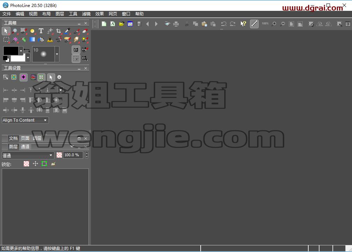Select the Magic Wand tool
The image size is (352, 252).
15,40
